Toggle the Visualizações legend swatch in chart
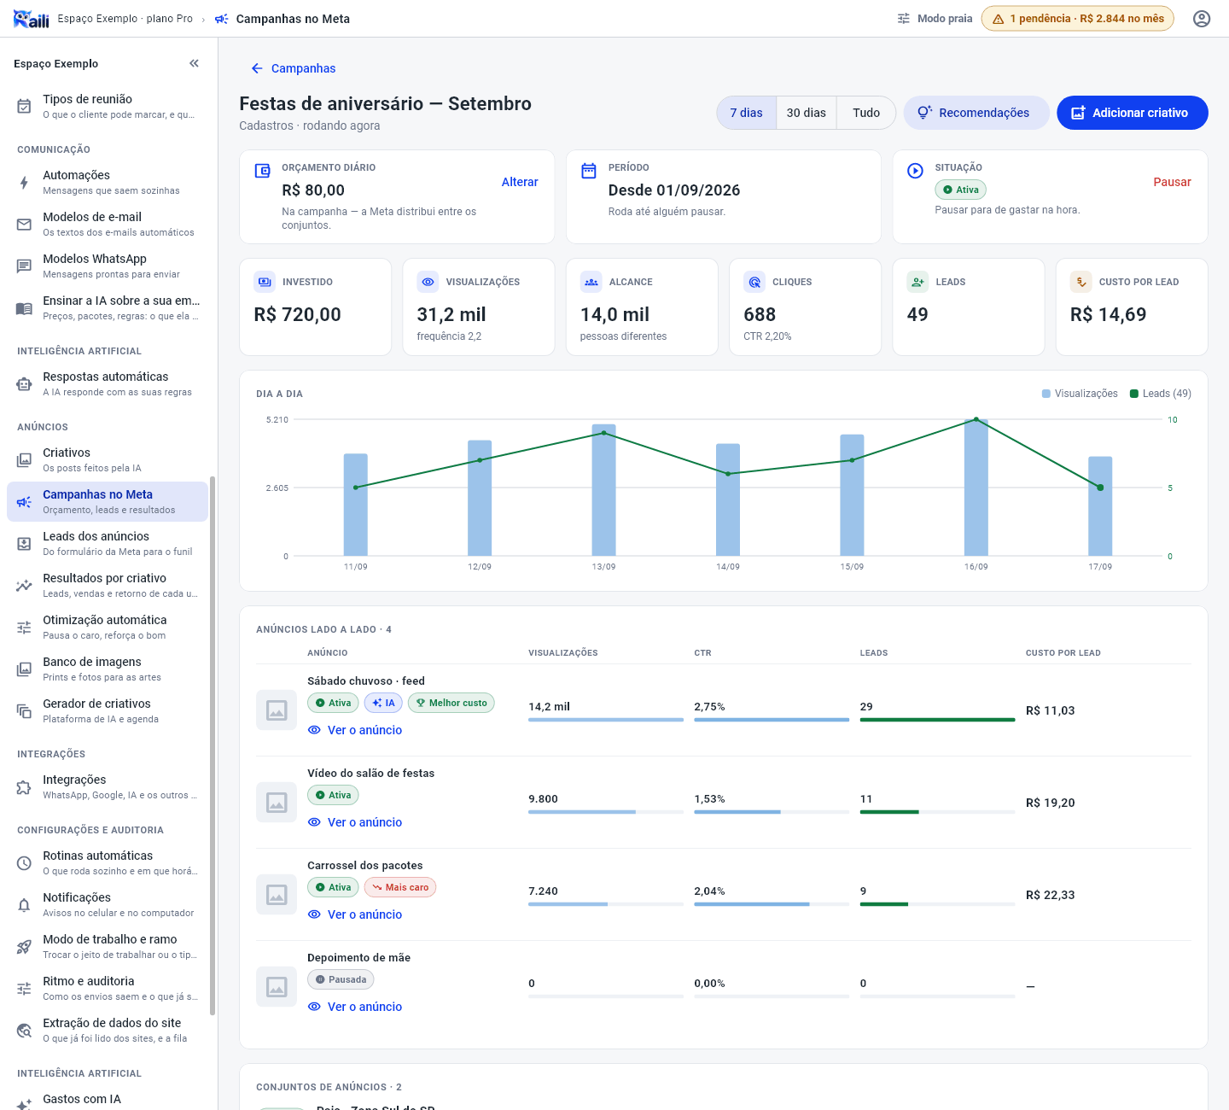 pyautogui.click(x=1046, y=394)
